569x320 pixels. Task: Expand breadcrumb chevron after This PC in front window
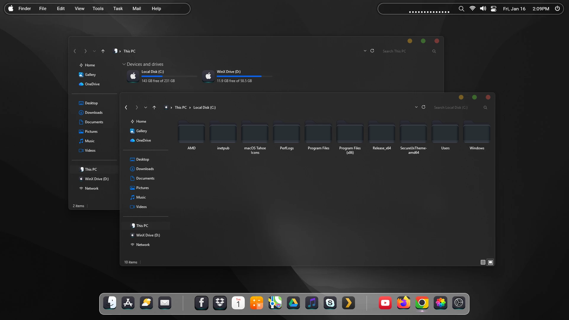tap(190, 108)
